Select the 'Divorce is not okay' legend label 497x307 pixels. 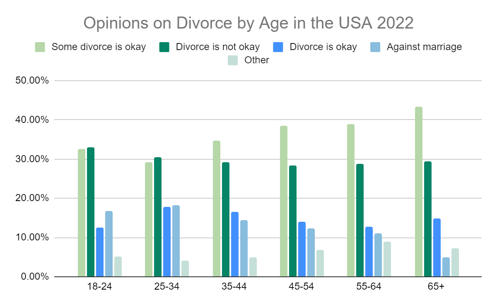[217, 47]
